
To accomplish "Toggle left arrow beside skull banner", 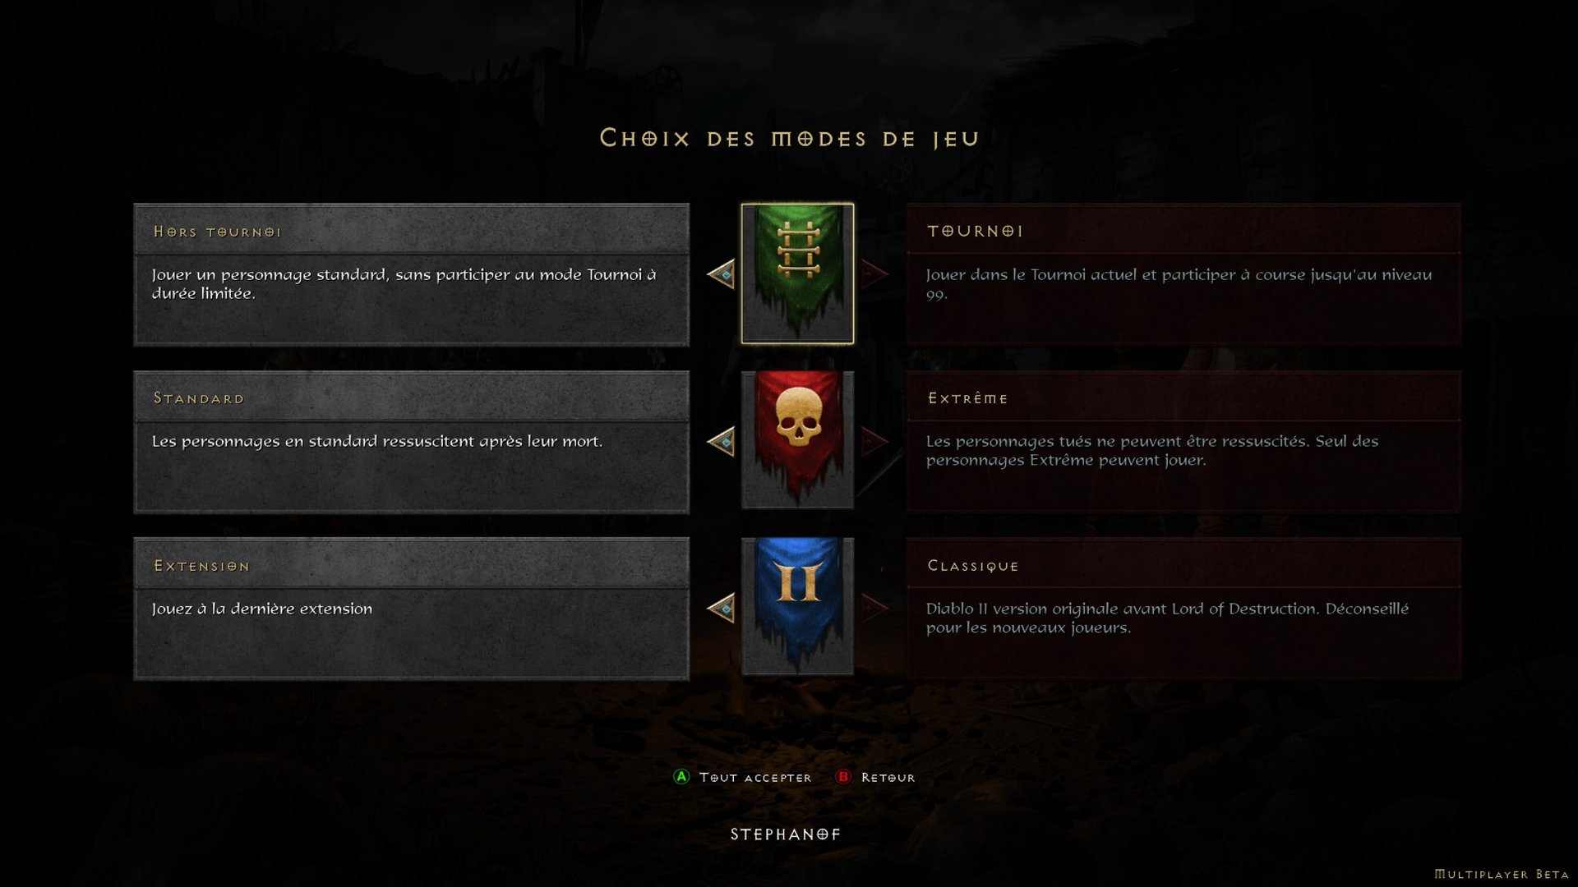I will [x=721, y=441].
